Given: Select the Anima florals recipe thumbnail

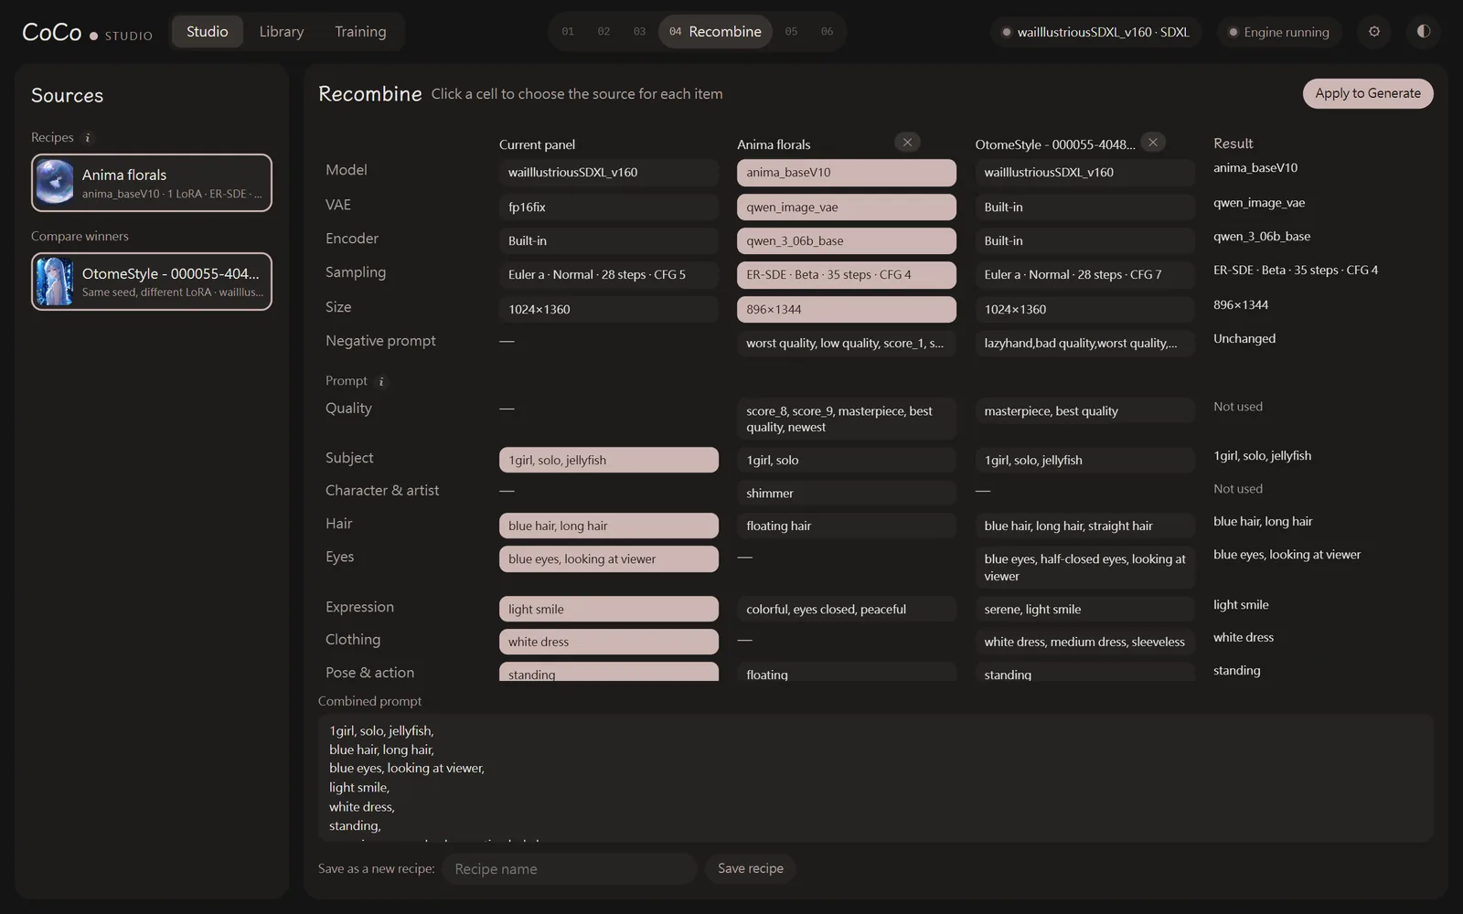Looking at the screenshot, I should (x=55, y=182).
